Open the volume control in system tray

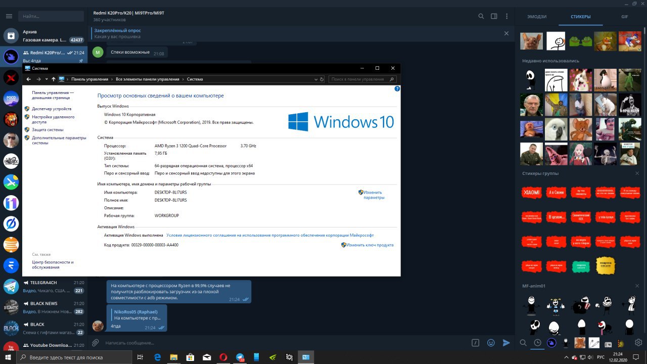[589, 357]
